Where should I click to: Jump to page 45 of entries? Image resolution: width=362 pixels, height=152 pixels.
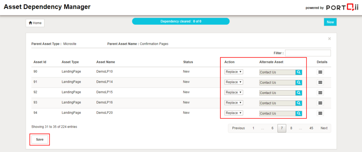coord(311,128)
